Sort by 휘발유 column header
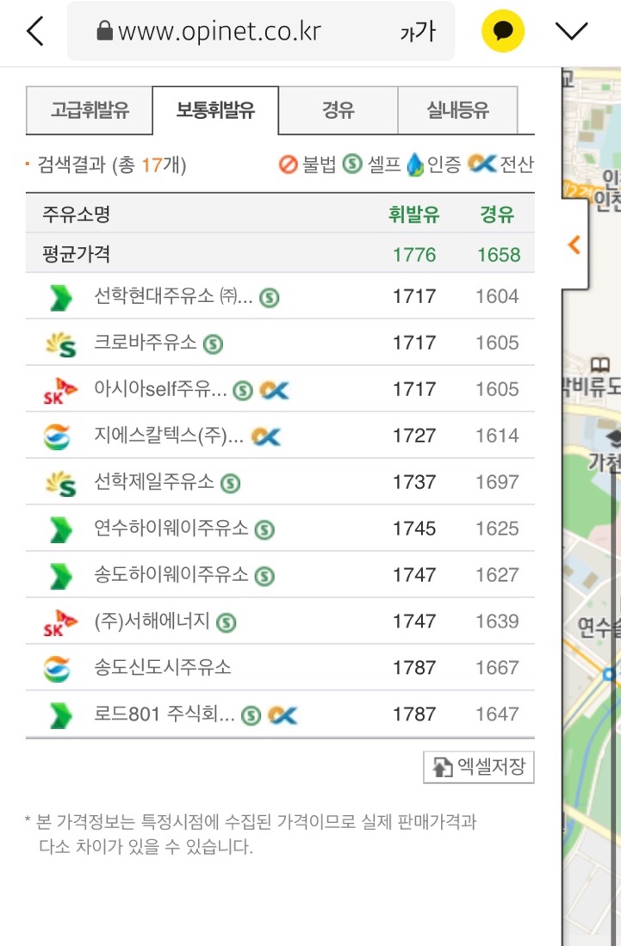 (414, 214)
